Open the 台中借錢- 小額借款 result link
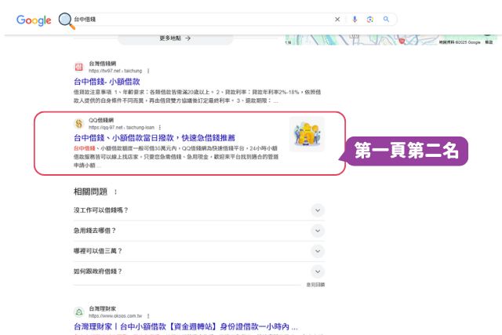Viewport: 502px width, 335px height. (x=107, y=82)
